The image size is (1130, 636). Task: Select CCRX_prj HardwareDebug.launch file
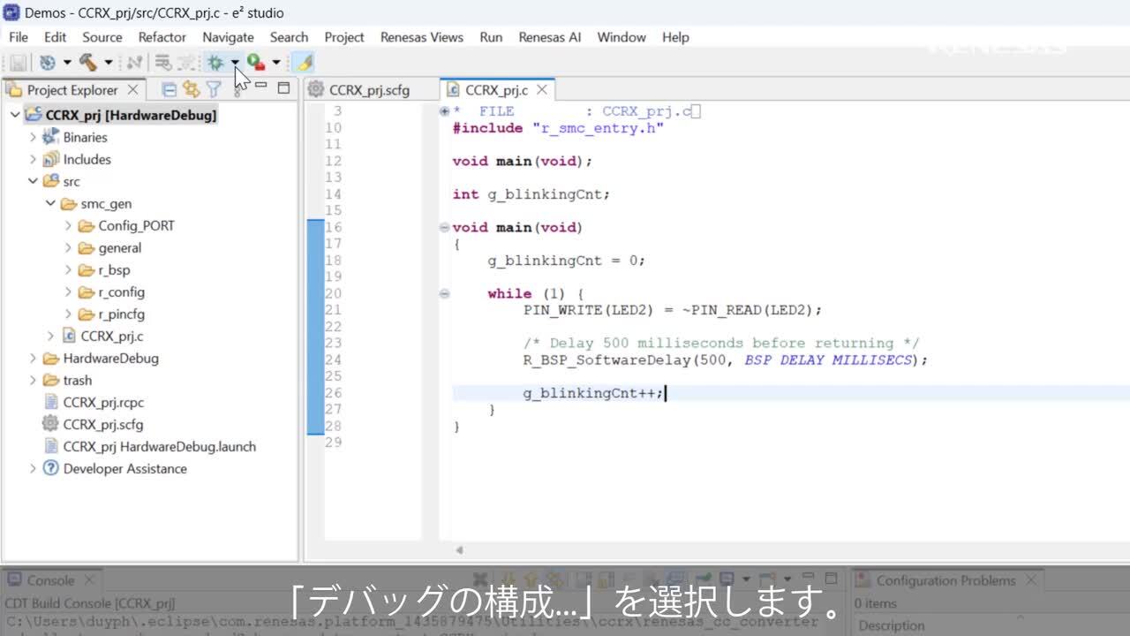tap(159, 446)
